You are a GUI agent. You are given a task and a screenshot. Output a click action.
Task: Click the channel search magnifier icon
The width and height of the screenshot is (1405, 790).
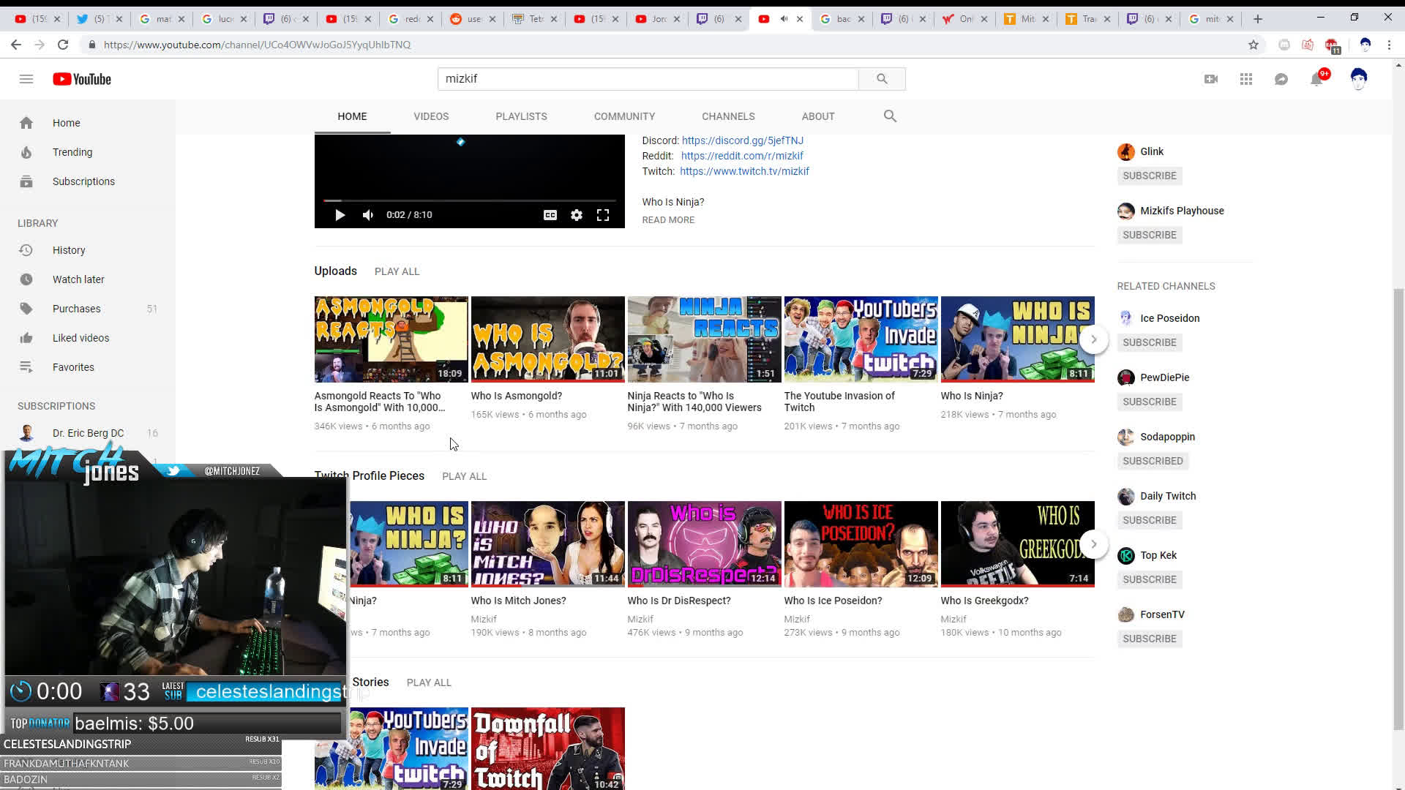coord(890,116)
